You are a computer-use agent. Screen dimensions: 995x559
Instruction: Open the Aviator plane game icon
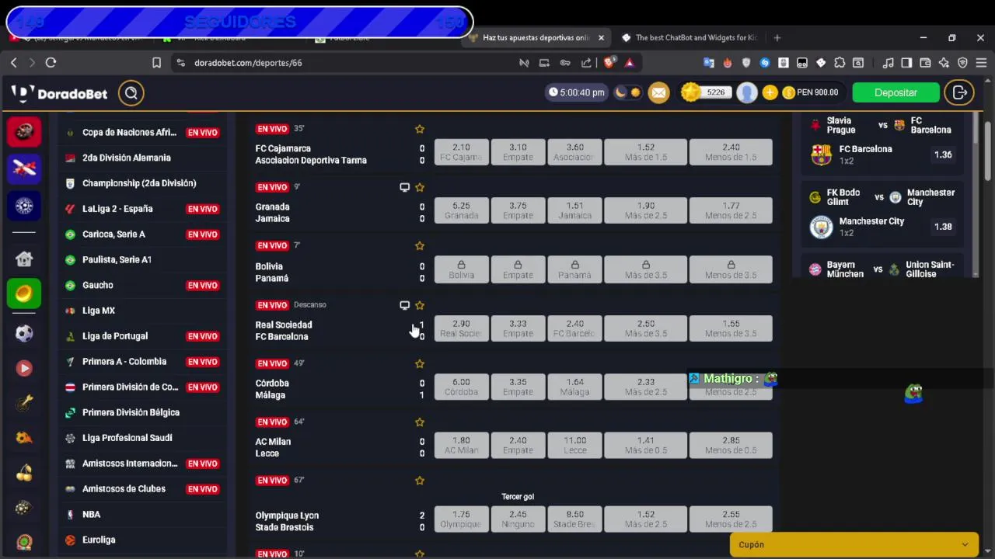[x=24, y=168]
